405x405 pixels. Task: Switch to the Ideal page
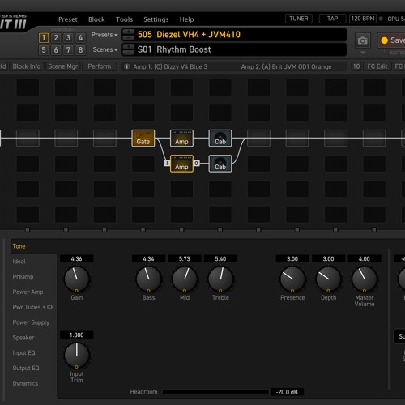click(19, 262)
